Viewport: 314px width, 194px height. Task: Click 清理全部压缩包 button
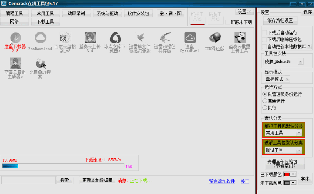285,164
